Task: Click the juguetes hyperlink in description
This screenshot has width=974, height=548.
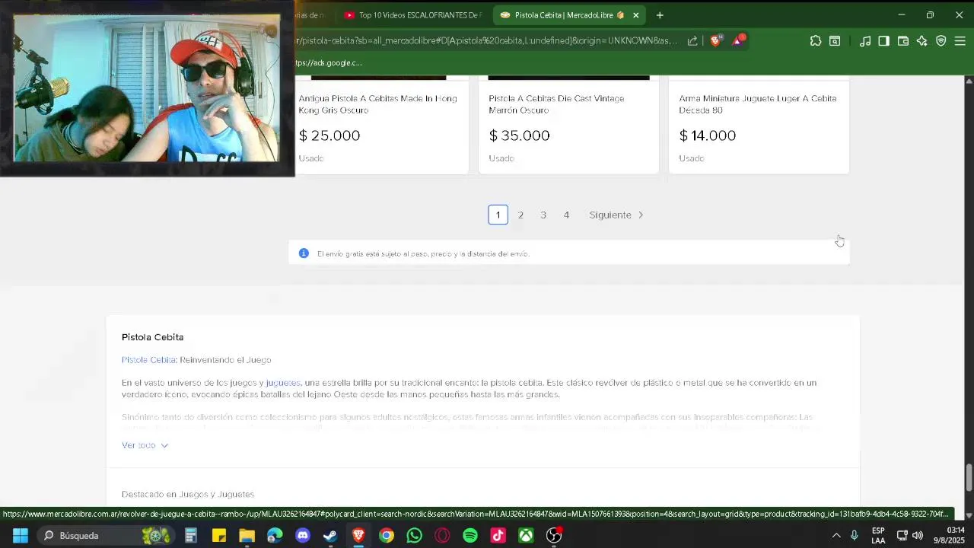Action: click(283, 383)
